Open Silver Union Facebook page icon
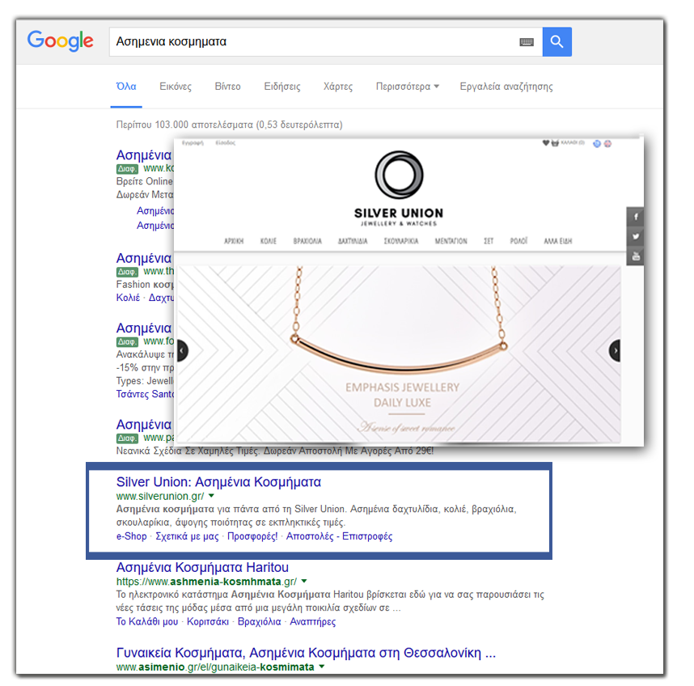The image size is (694, 686). [x=636, y=217]
